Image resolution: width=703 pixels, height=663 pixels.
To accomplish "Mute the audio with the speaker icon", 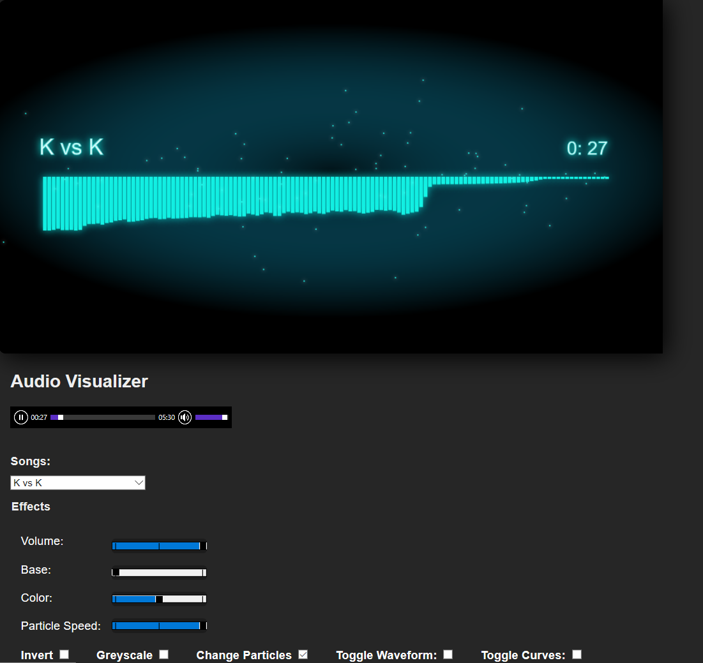I will [x=185, y=417].
